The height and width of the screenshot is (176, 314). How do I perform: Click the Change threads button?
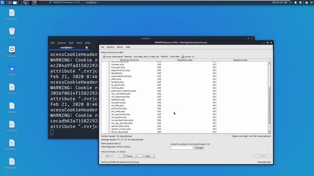pyautogui.click(x=199, y=148)
